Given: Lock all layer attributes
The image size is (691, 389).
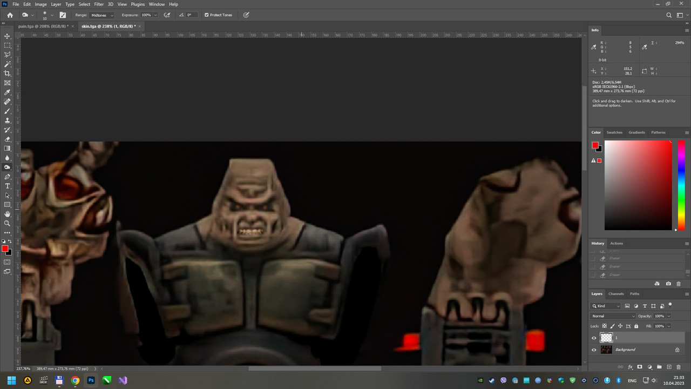Looking at the screenshot, I should click(x=635, y=326).
